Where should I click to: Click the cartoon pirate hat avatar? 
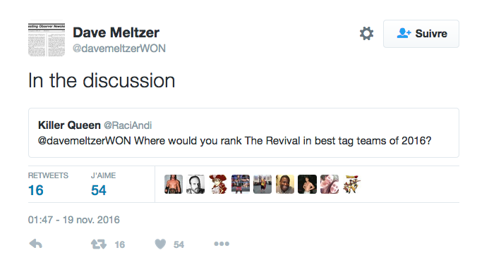point(218,184)
